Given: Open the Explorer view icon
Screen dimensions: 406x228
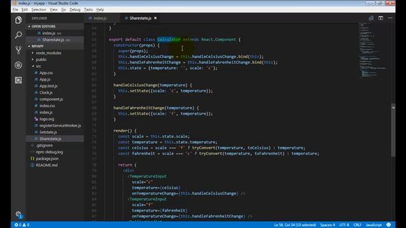Looking at the screenshot, I should [18, 20].
